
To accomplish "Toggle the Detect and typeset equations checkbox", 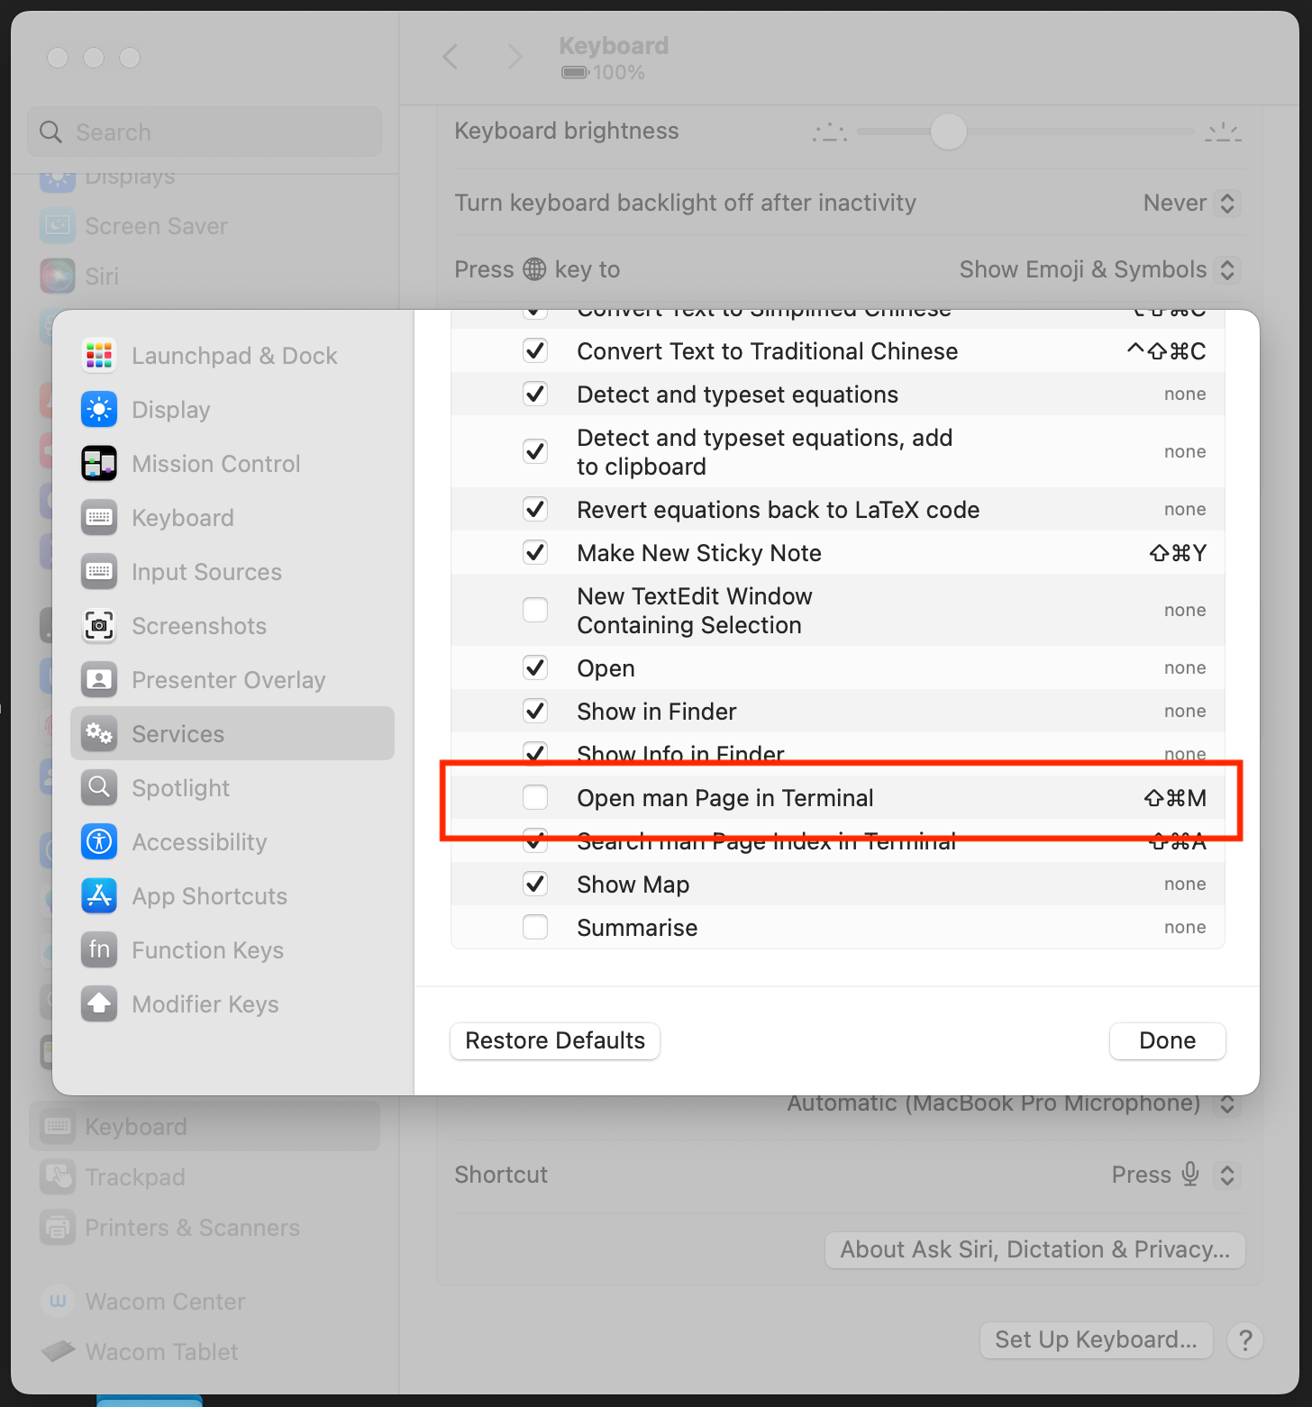I will click(x=535, y=394).
